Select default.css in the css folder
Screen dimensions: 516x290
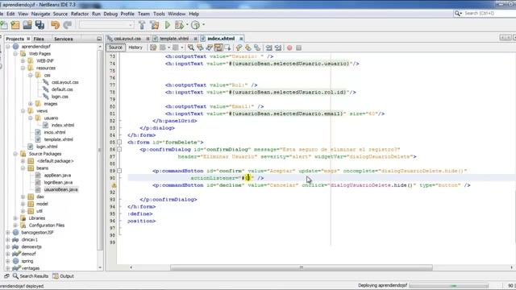pyautogui.click(x=62, y=89)
